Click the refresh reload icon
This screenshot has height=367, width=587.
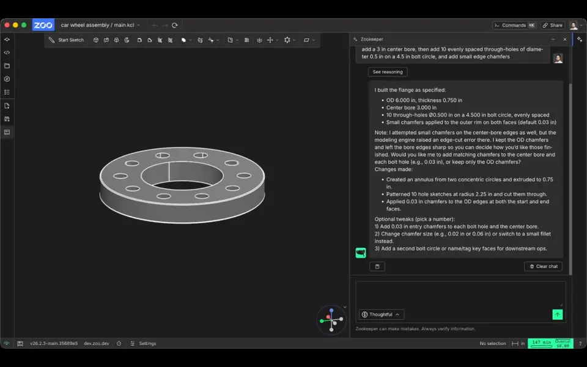(x=175, y=25)
